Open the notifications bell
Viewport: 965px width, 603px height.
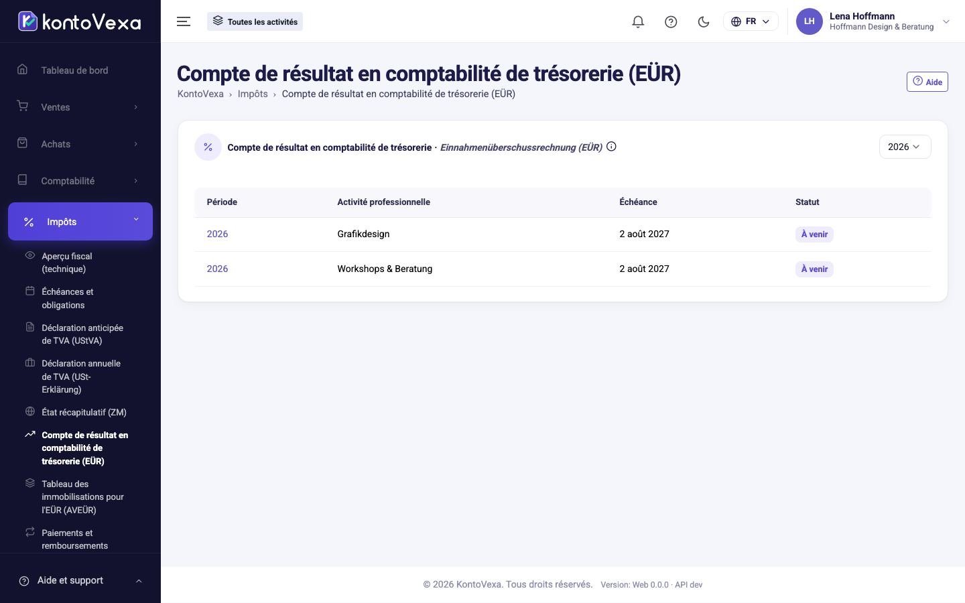638,21
